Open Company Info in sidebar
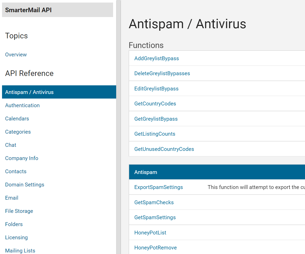The width and height of the screenshot is (305, 254). 22,158
